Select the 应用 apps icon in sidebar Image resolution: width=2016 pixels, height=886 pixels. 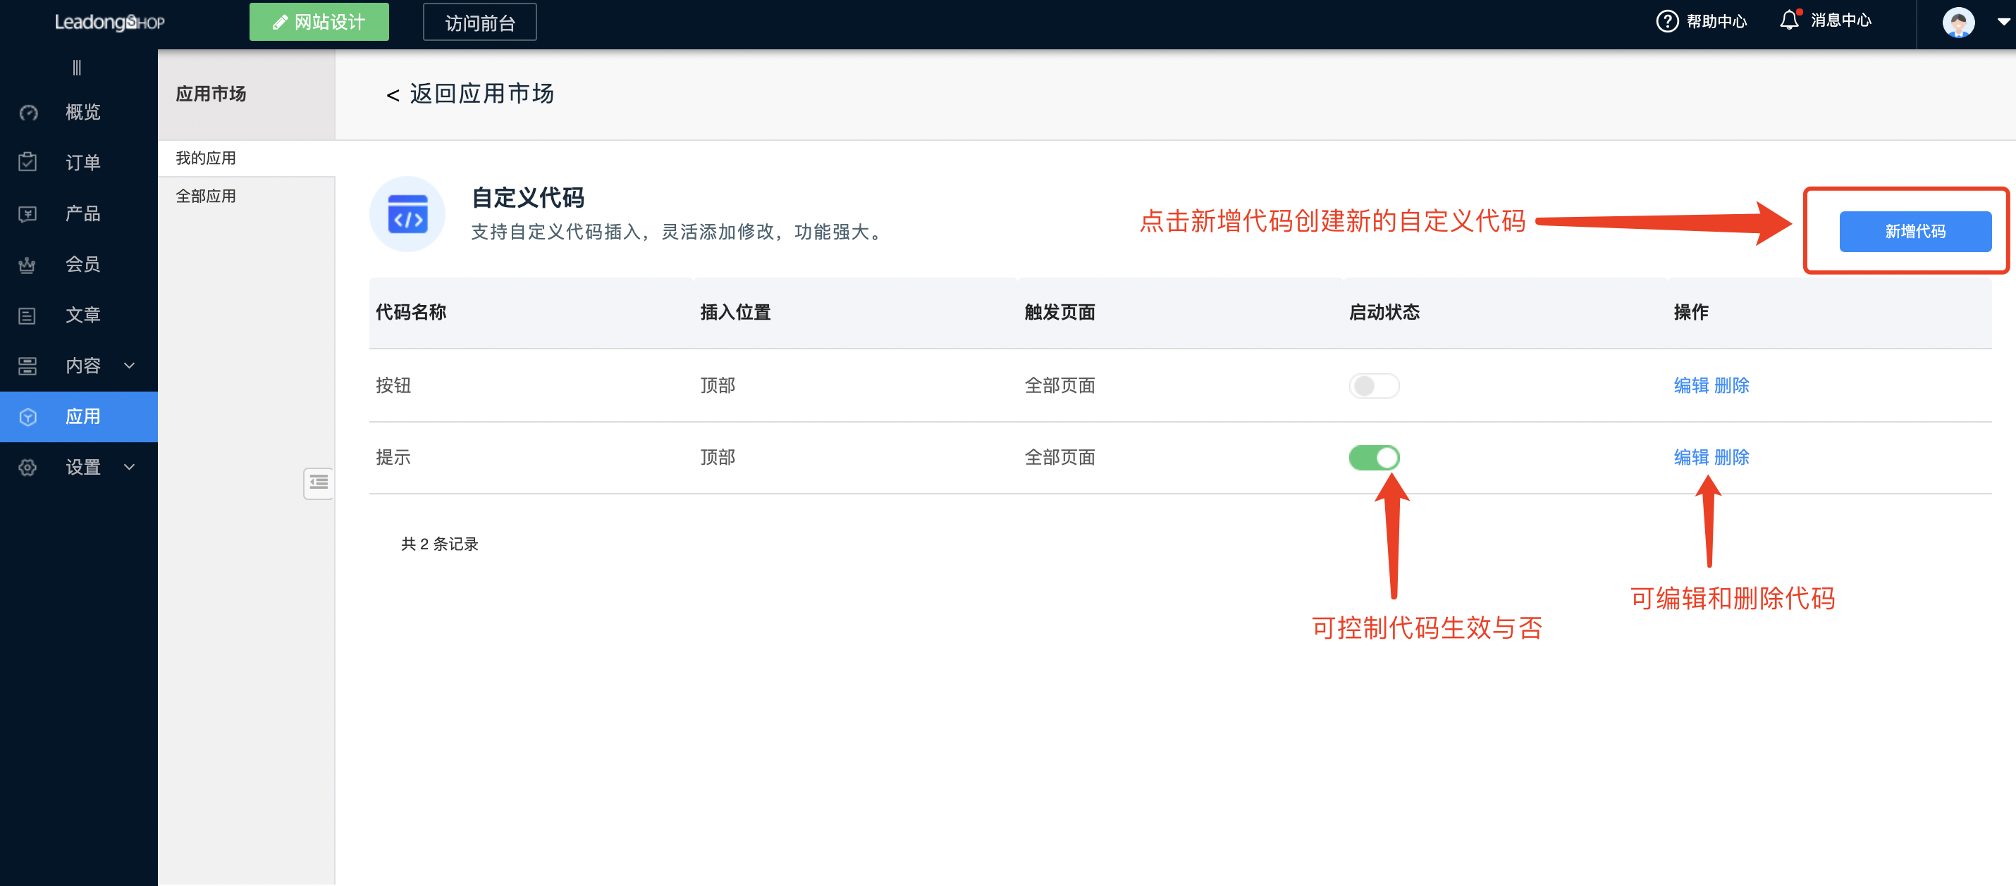click(27, 416)
